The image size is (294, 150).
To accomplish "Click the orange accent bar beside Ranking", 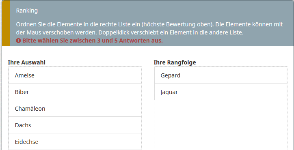I will point(6,23).
